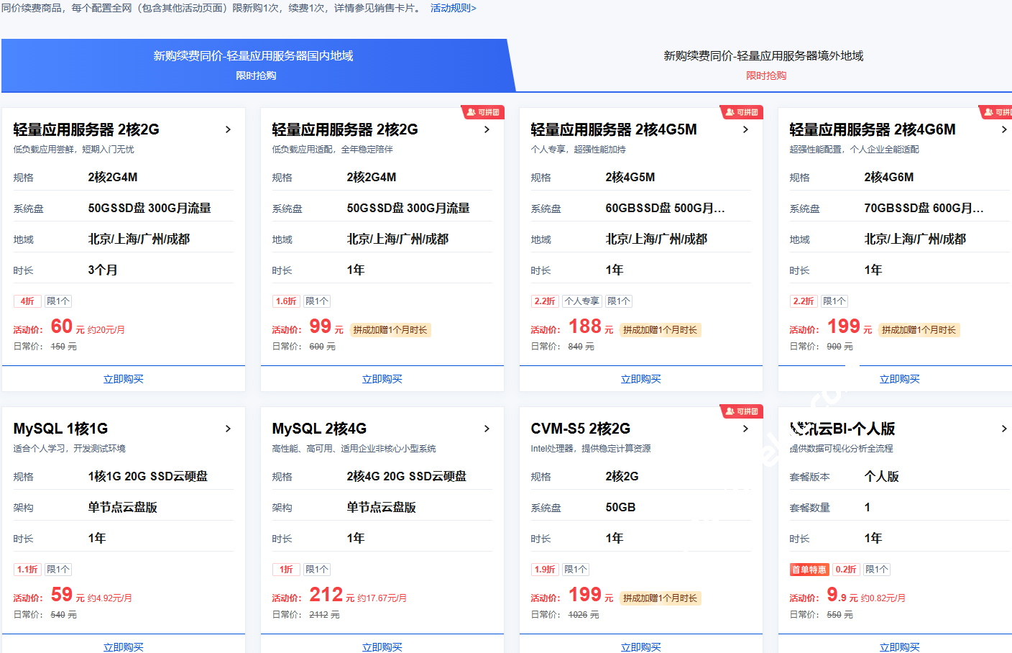Purchase the 199元 2核4G6M server plan
This screenshot has height=653, width=1012.
pos(900,379)
